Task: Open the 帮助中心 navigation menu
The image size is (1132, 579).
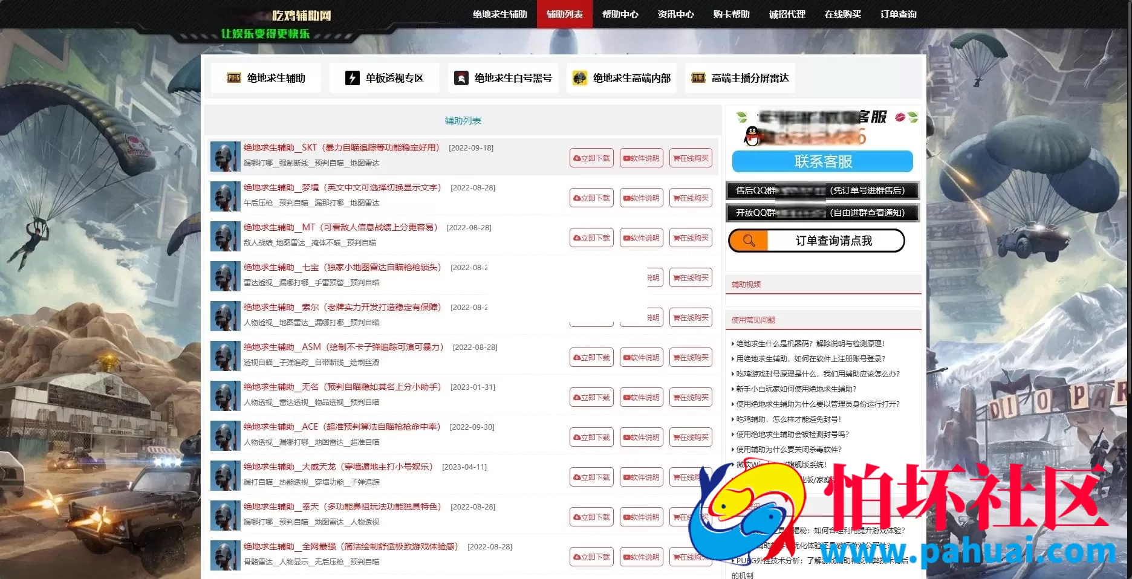Action: click(620, 14)
